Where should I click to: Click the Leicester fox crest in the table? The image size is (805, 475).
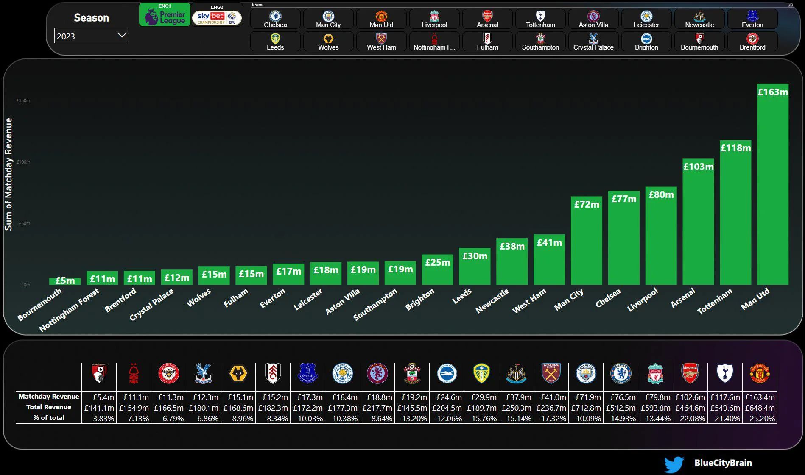(342, 373)
